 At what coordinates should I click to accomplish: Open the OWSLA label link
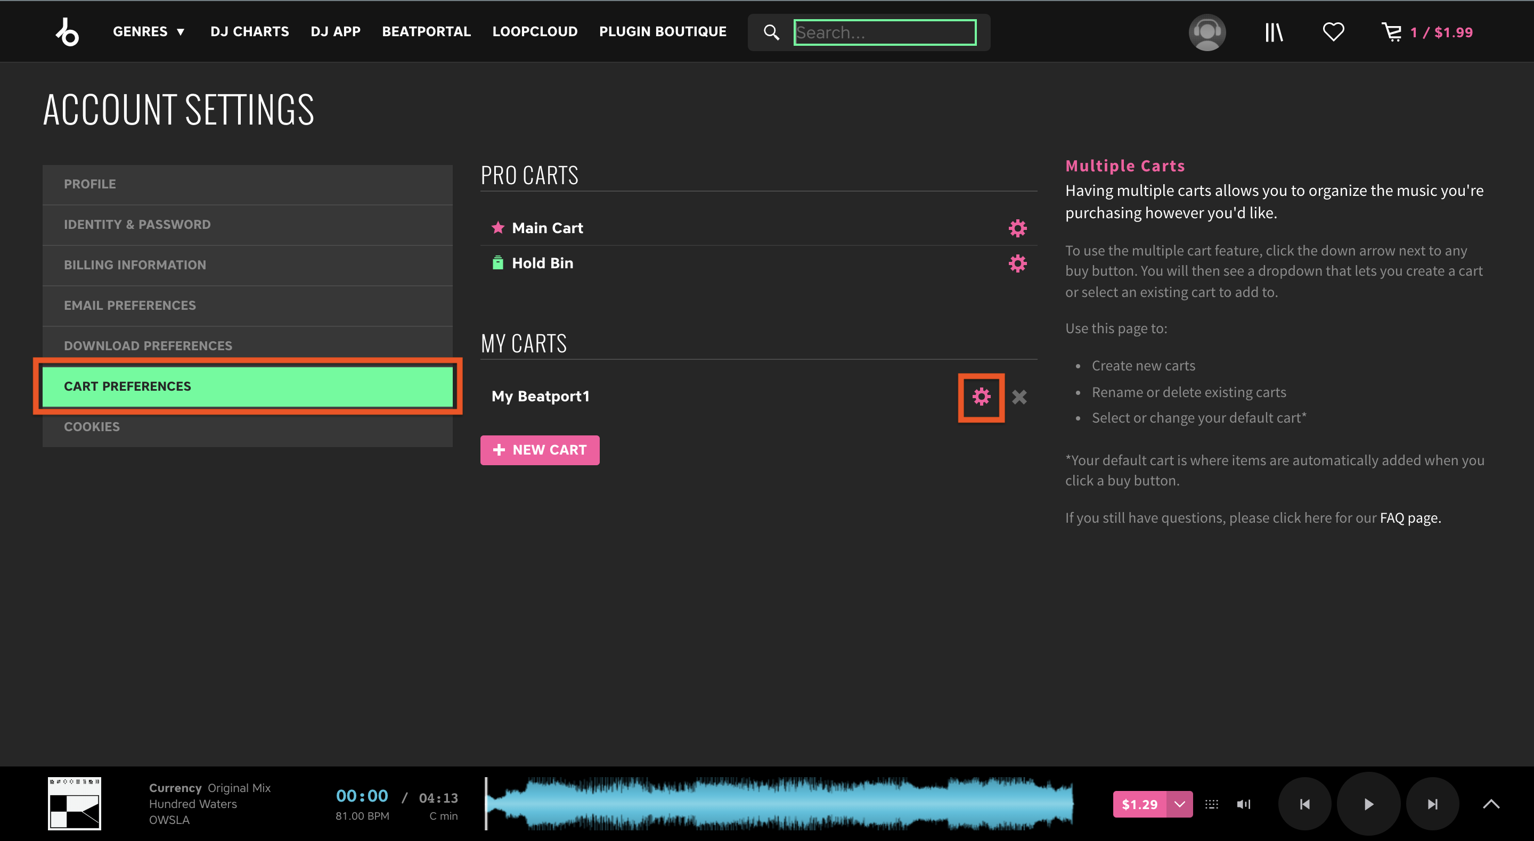pos(169,820)
